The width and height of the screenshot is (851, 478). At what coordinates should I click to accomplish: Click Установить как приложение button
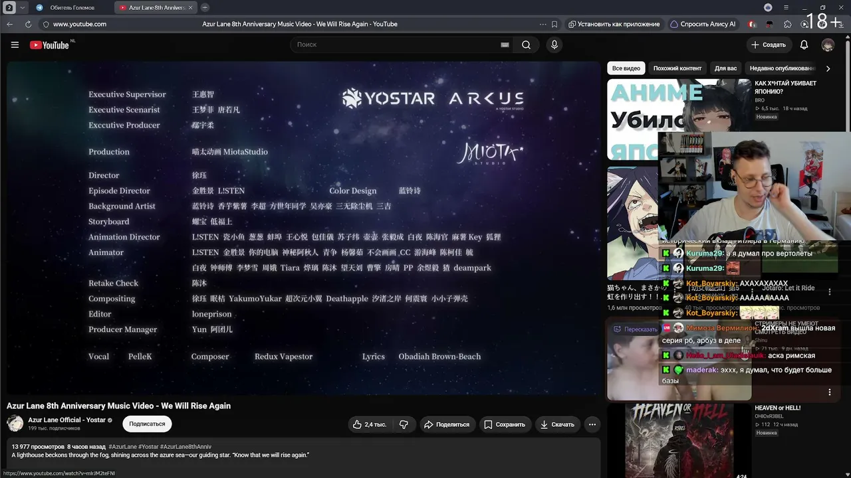[x=614, y=24]
